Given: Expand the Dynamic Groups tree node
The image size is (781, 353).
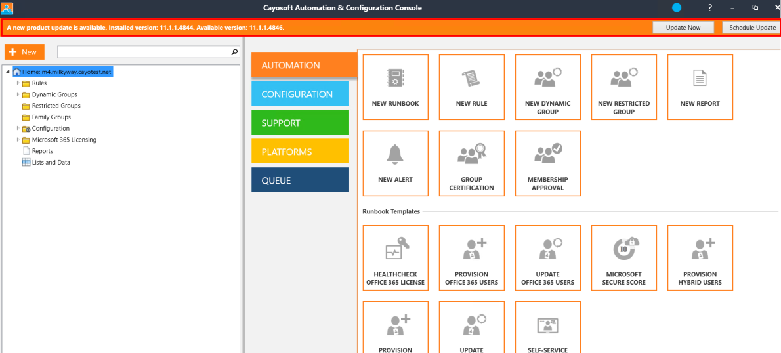Looking at the screenshot, I should pyautogui.click(x=18, y=94).
